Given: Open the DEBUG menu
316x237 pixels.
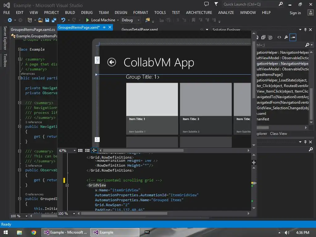Looking at the screenshot, I should [87, 12].
